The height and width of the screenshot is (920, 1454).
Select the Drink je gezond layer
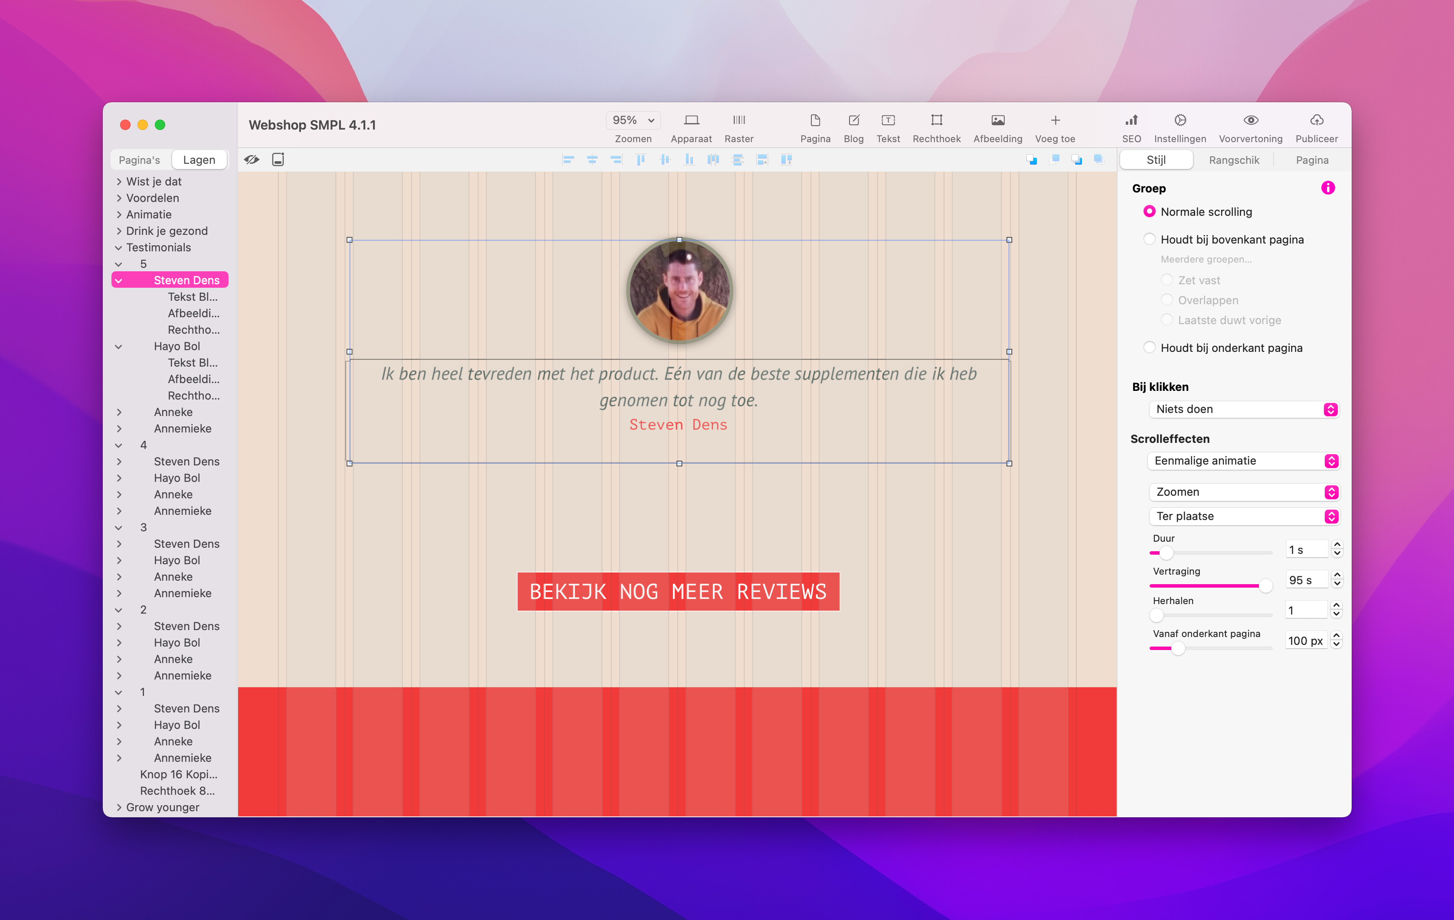167,231
